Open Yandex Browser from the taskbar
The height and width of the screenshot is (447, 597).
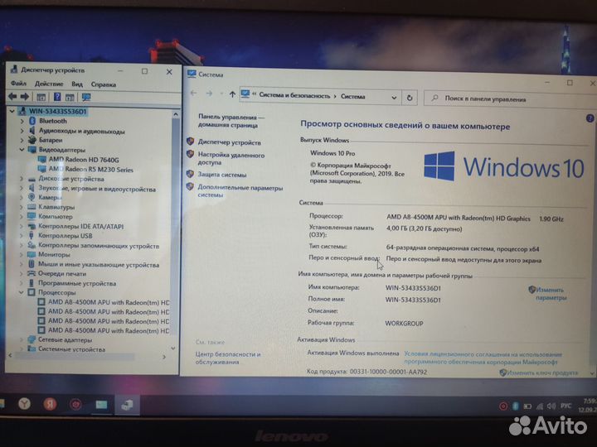[x=24, y=404]
